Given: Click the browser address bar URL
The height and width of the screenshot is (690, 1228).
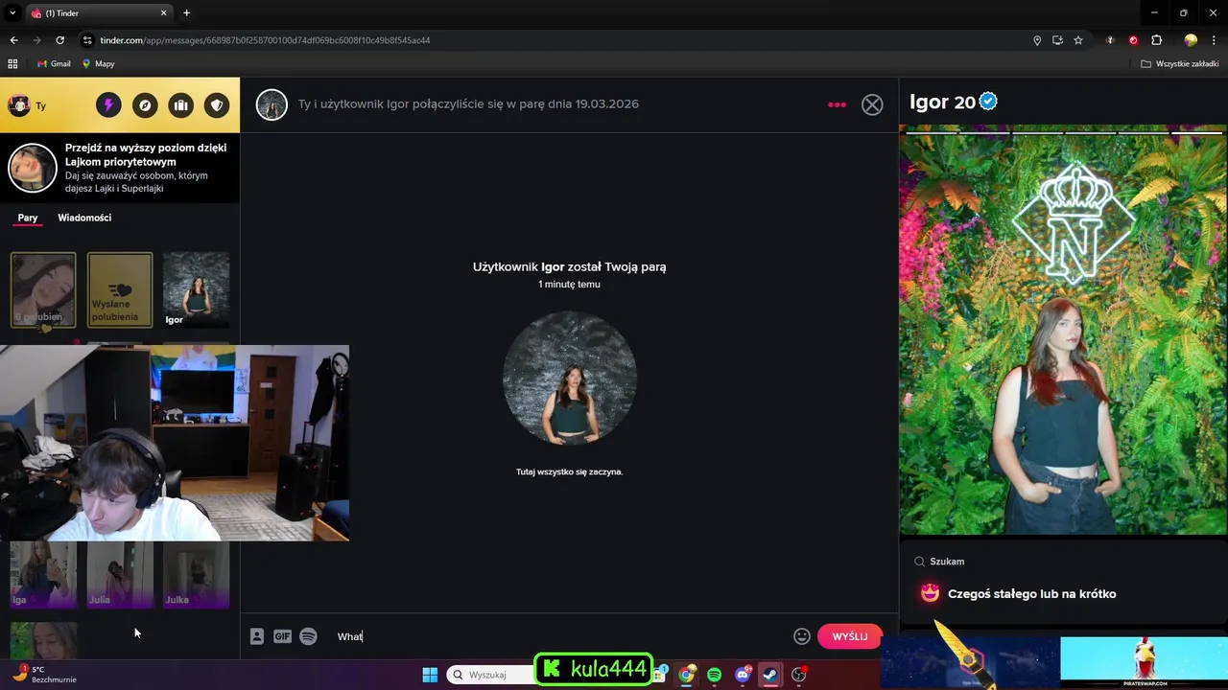Looking at the screenshot, I should pyautogui.click(x=265, y=40).
